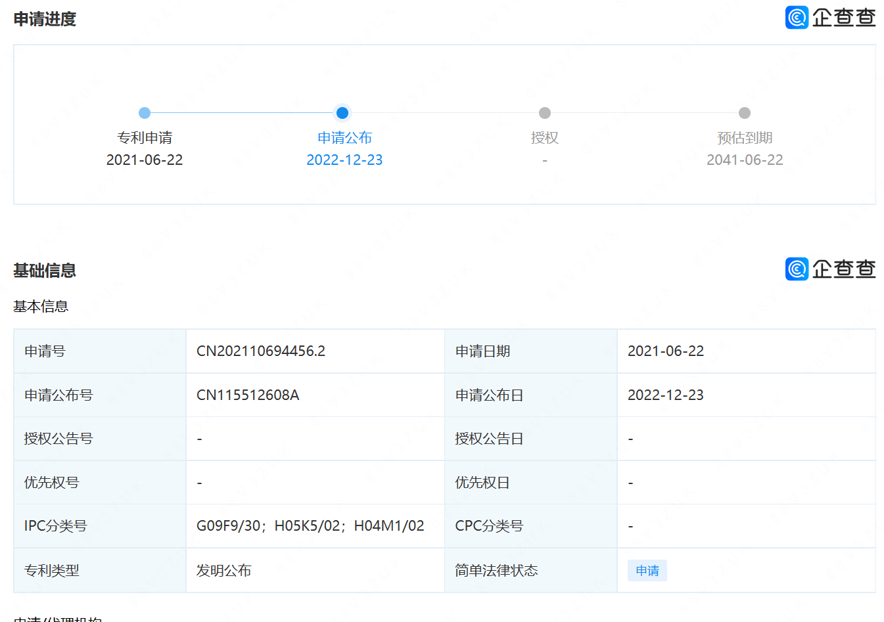
Task: Click the 专利申请 stage label
Action: [145, 138]
